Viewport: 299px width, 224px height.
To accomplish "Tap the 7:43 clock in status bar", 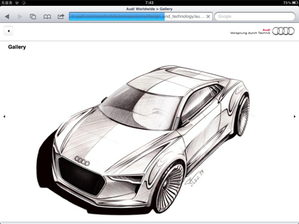I will [149, 3].
